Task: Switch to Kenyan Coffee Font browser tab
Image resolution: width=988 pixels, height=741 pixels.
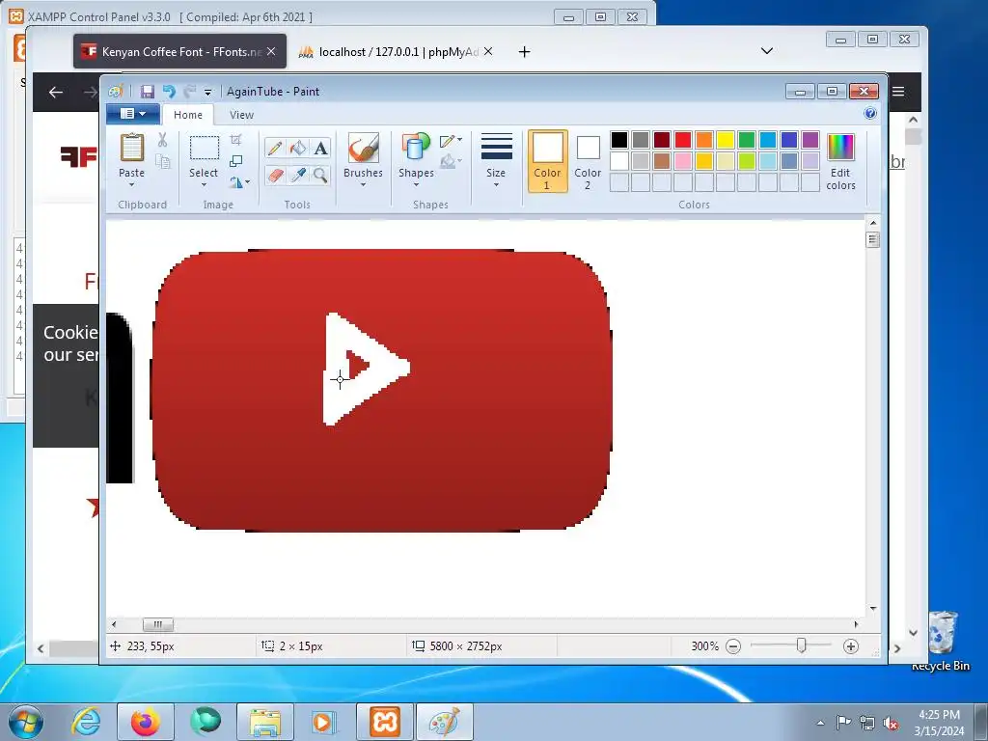Action: (x=180, y=52)
